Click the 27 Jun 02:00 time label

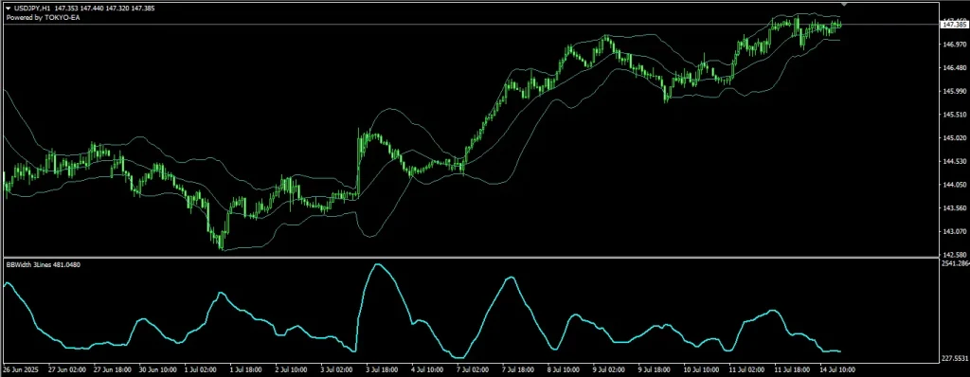tap(67, 369)
